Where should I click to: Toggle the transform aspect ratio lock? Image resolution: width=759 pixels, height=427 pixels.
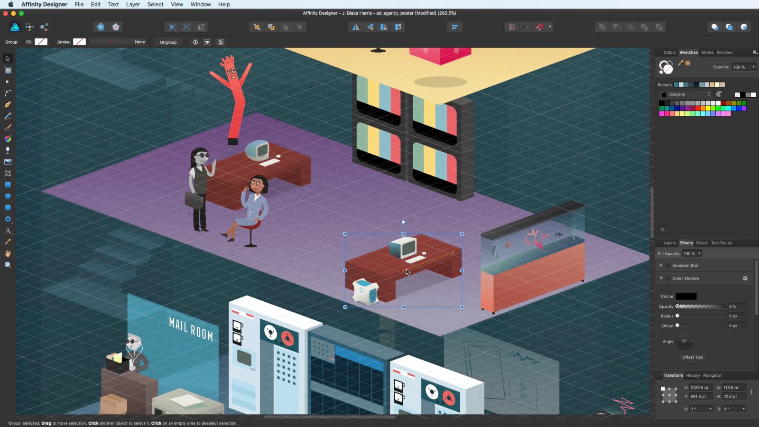[751, 392]
